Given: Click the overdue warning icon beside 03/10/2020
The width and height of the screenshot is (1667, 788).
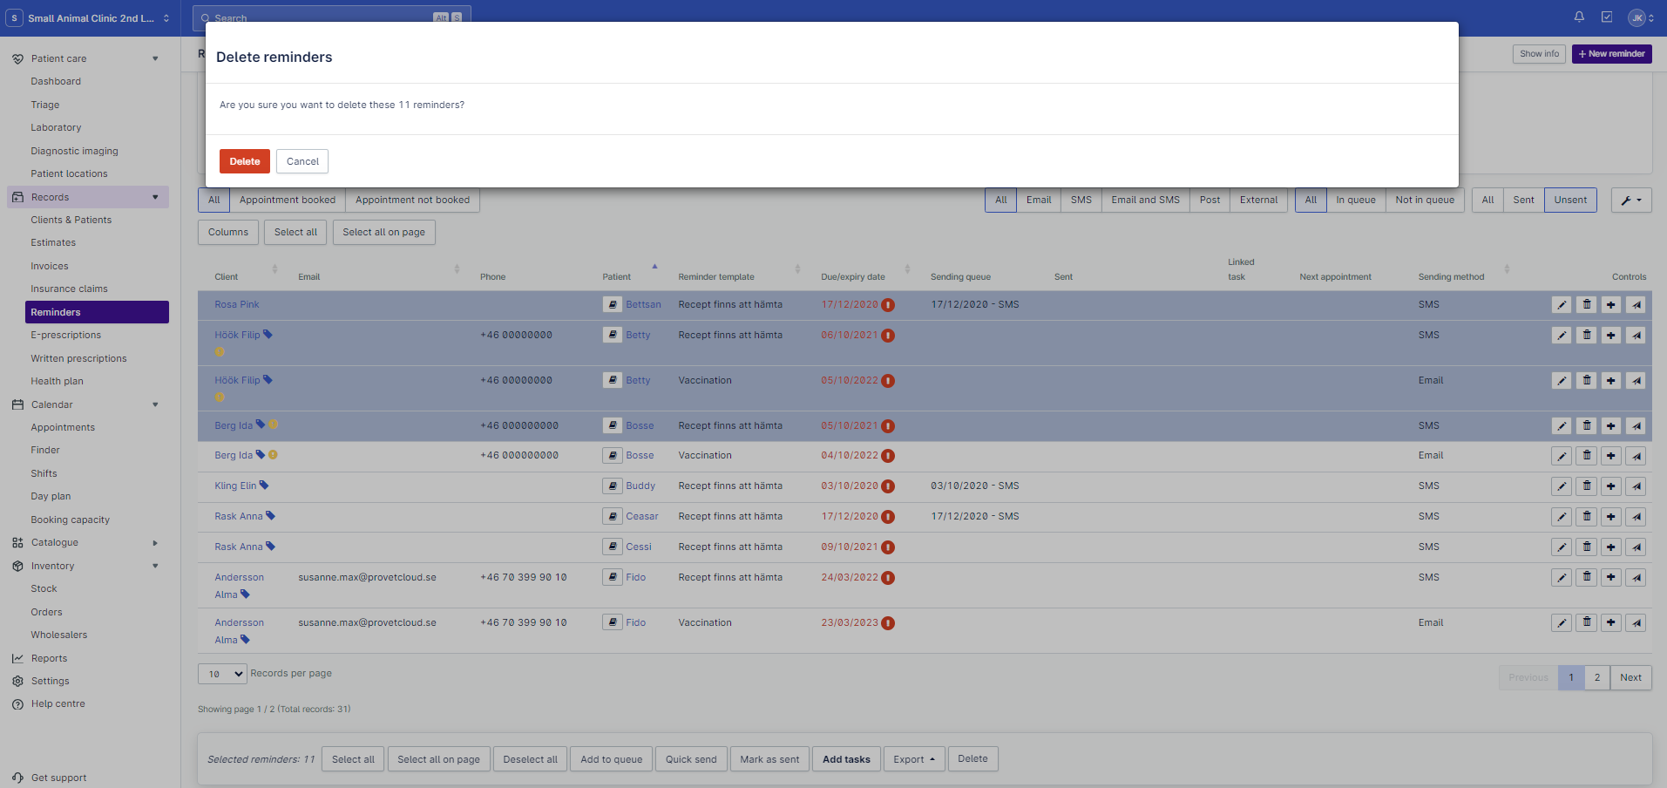Looking at the screenshot, I should click(887, 486).
